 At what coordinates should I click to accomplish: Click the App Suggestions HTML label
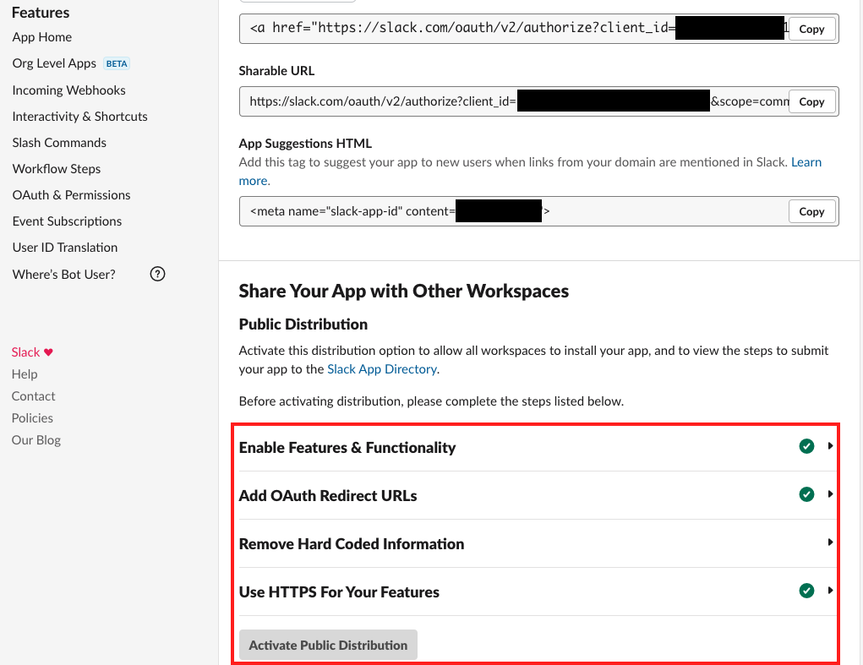coord(305,144)
